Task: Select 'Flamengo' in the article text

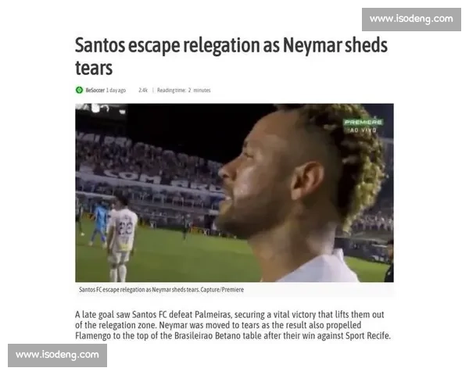Action: coord(93,335)
